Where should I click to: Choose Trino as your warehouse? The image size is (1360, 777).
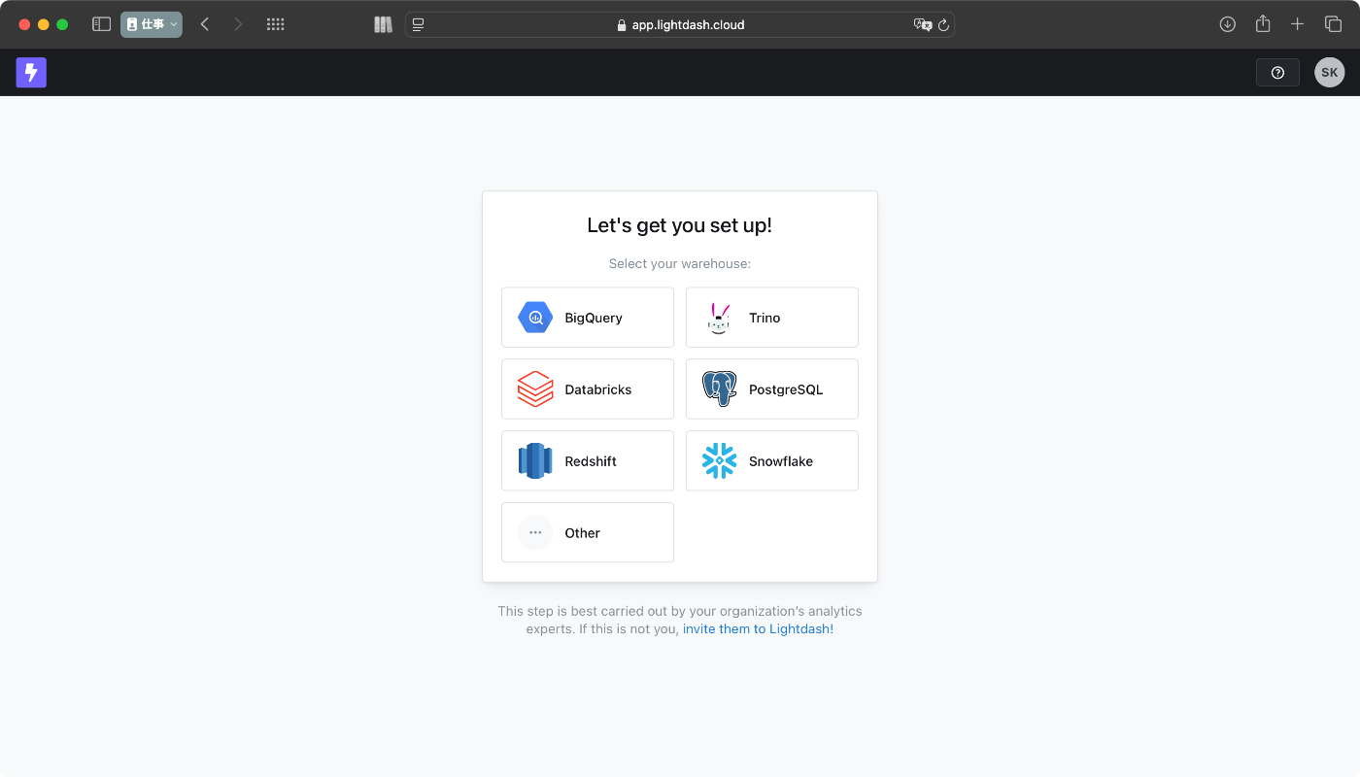(x=771, y=318)
